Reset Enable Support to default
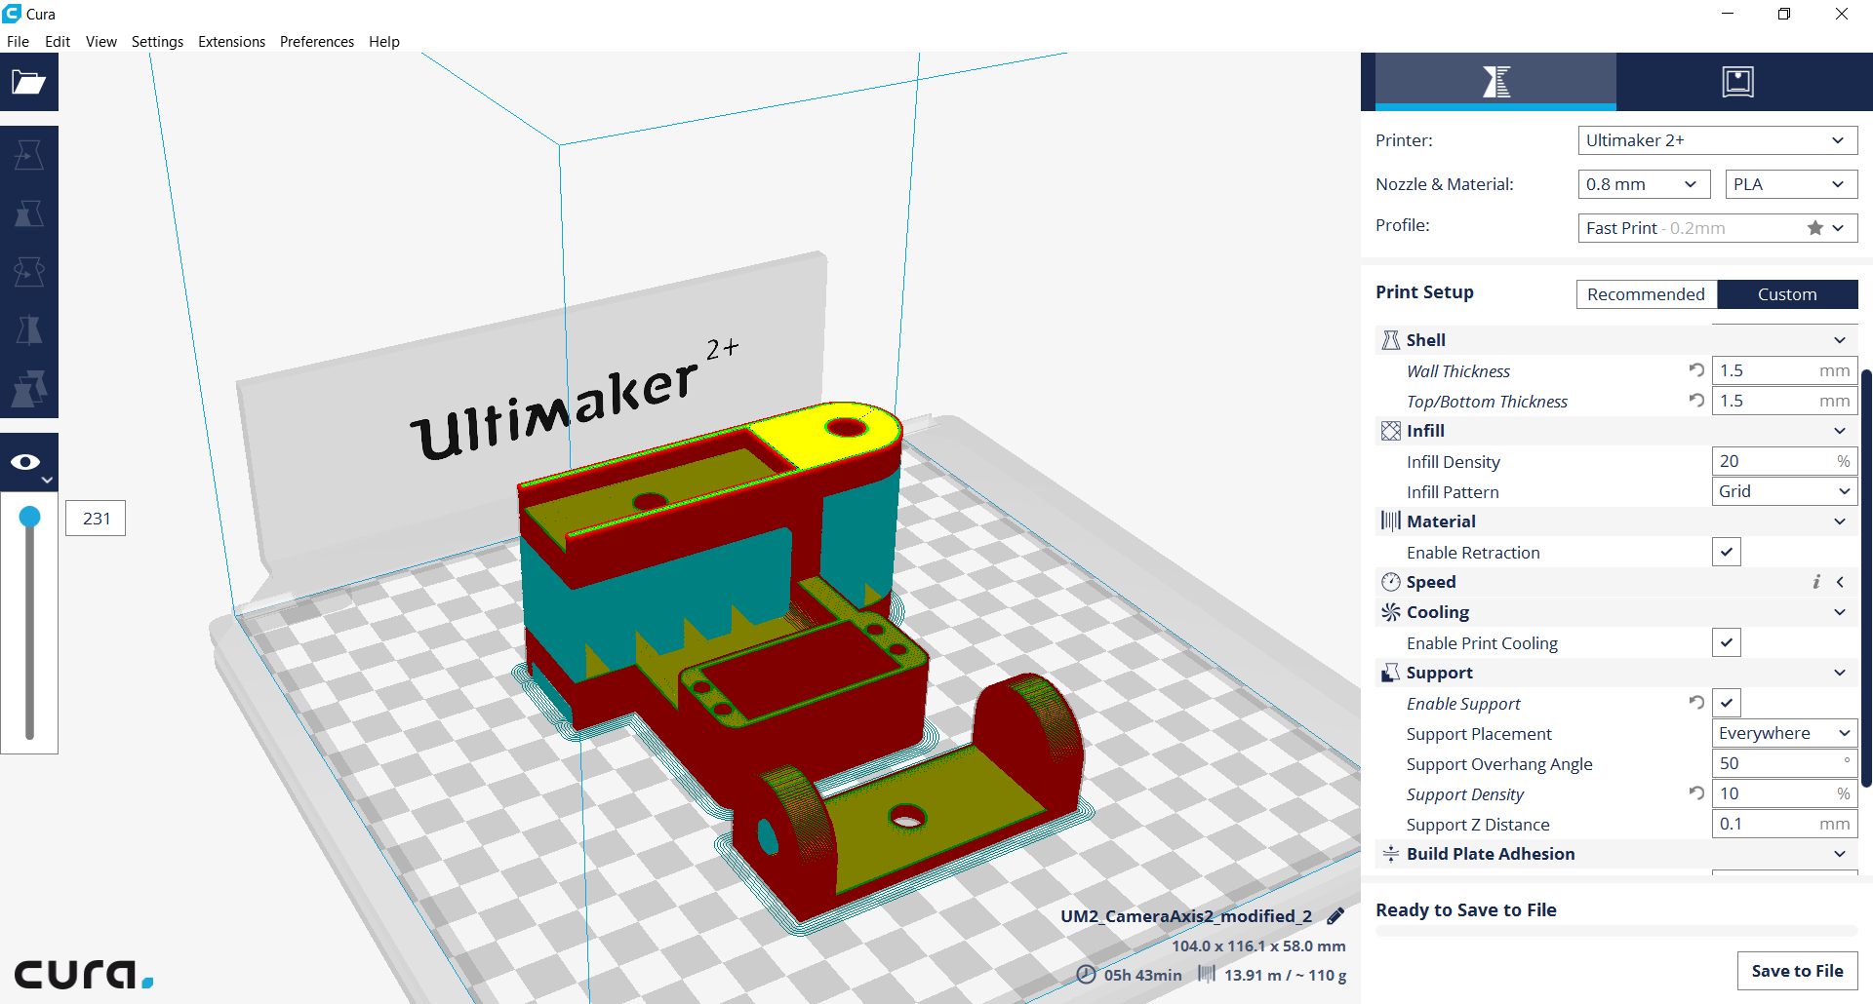 pyautogui.click(x=1696, y=703)
